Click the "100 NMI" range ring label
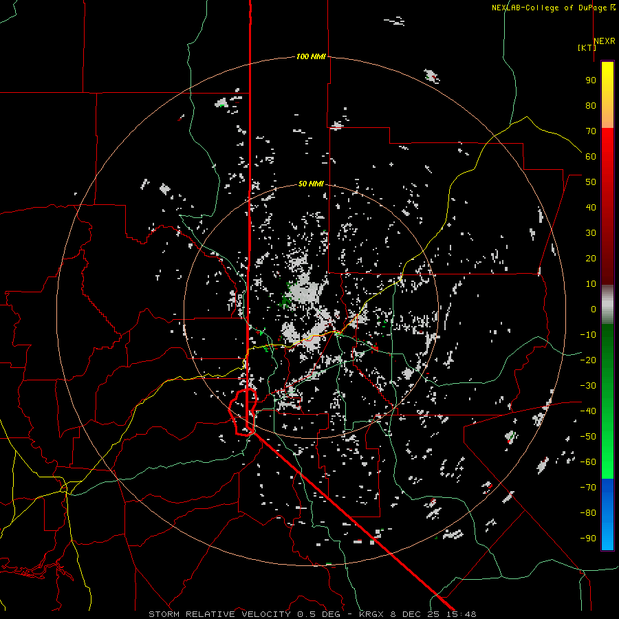 pyautogui.click(x=311, y=57)
